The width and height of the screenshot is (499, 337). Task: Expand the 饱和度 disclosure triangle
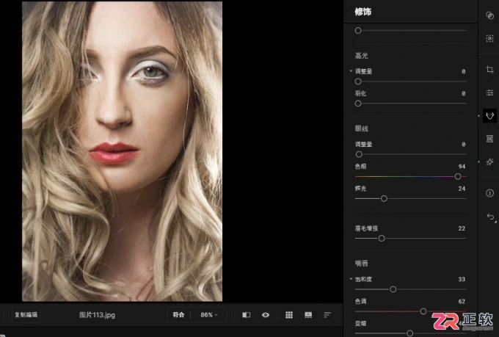click(351, 279)
